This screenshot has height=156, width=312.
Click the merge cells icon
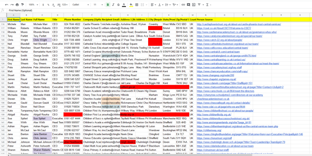[x=142, y=5]
